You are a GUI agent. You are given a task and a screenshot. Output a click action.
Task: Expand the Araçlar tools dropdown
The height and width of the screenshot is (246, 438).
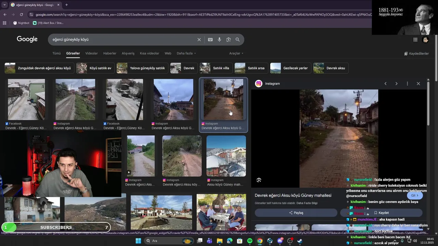236,53
